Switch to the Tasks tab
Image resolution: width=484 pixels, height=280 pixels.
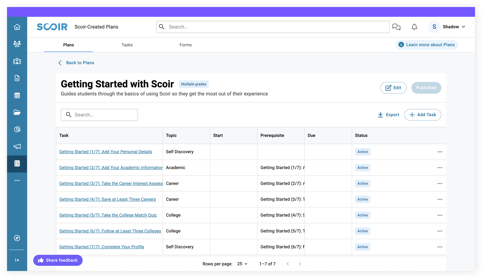(127, 45)
